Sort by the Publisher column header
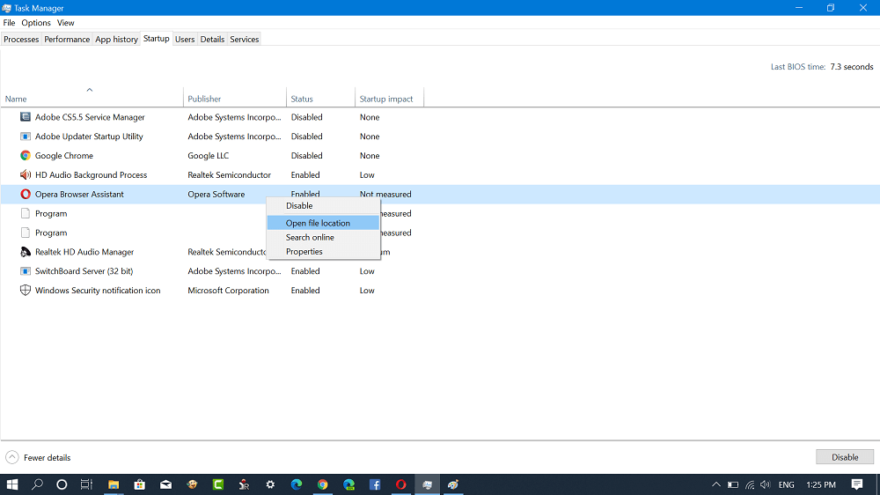Viewport: 880px width, 495px height. (235, 99)
